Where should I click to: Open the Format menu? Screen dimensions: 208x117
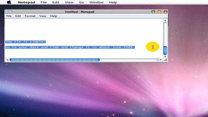[x=30, y=16]
